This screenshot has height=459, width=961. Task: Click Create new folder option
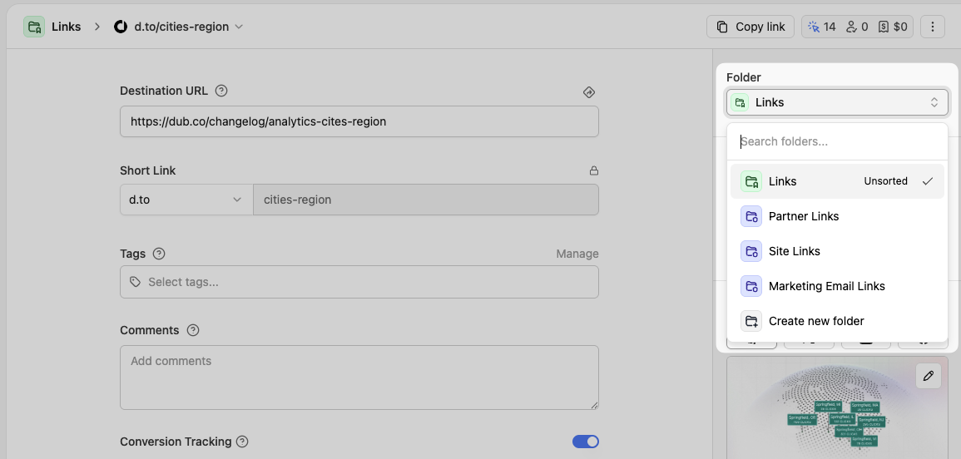(x=837, y=321)
